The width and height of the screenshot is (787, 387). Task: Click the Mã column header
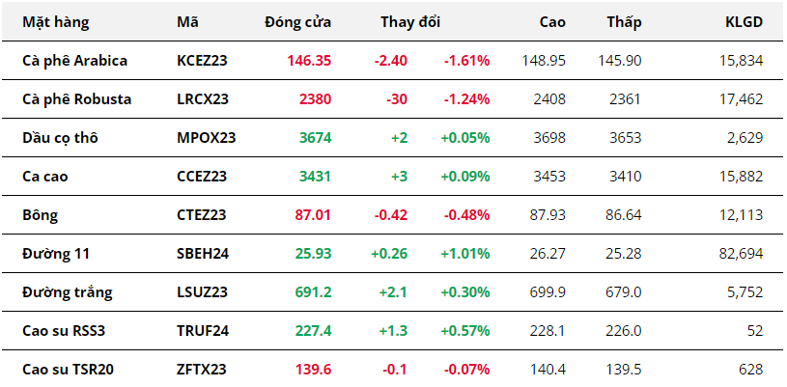coord(188,21)
